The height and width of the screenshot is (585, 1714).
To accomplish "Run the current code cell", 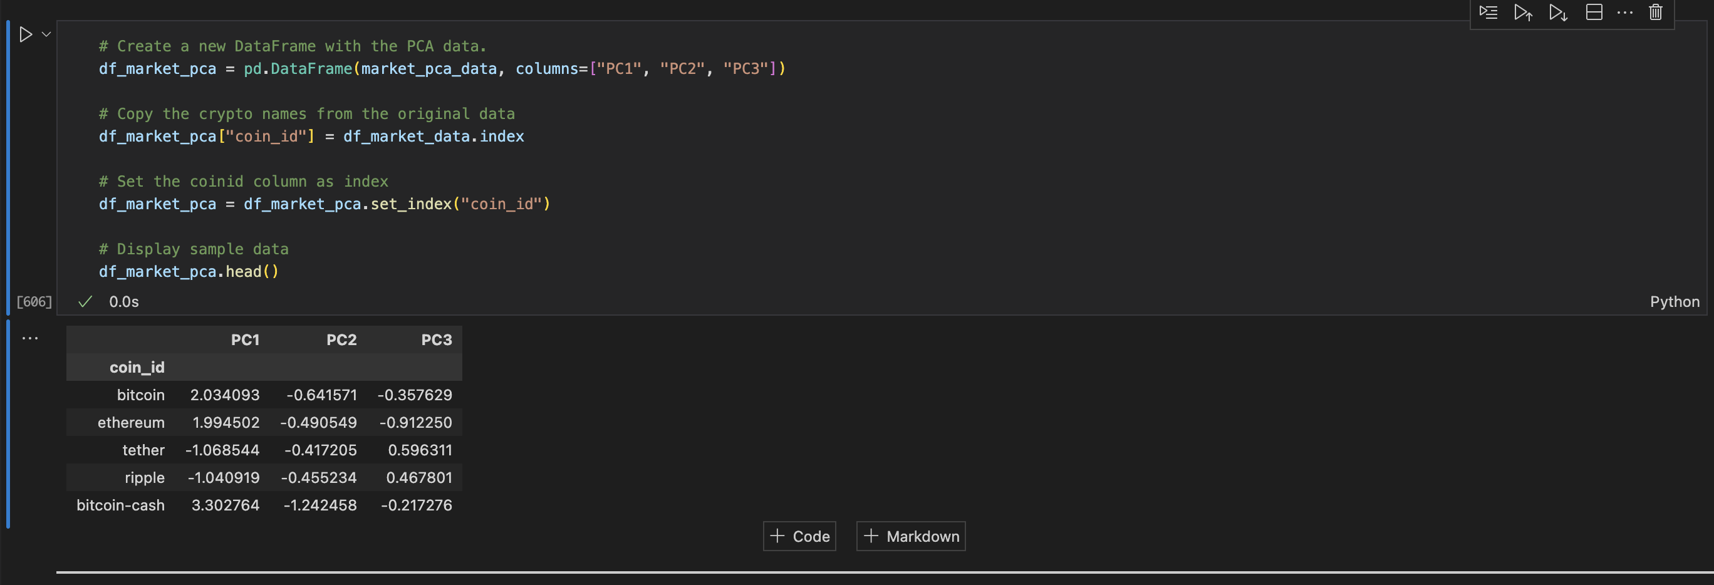I will (26, 34).
